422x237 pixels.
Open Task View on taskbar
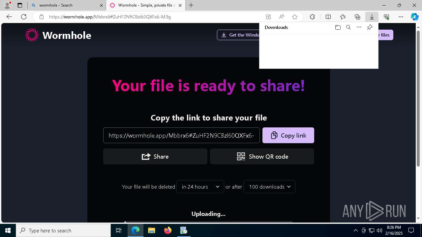[x=119, y=230]
